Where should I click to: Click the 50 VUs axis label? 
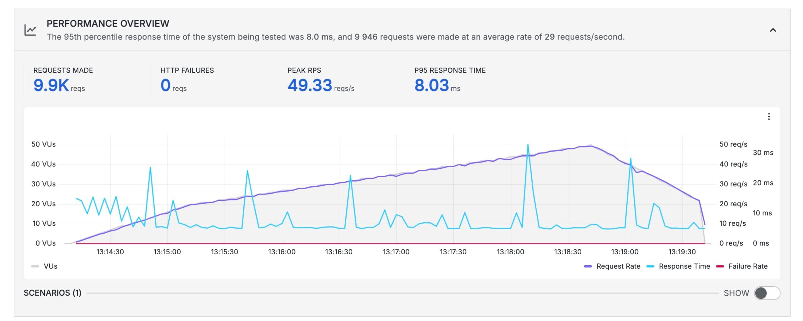point(43,144)
